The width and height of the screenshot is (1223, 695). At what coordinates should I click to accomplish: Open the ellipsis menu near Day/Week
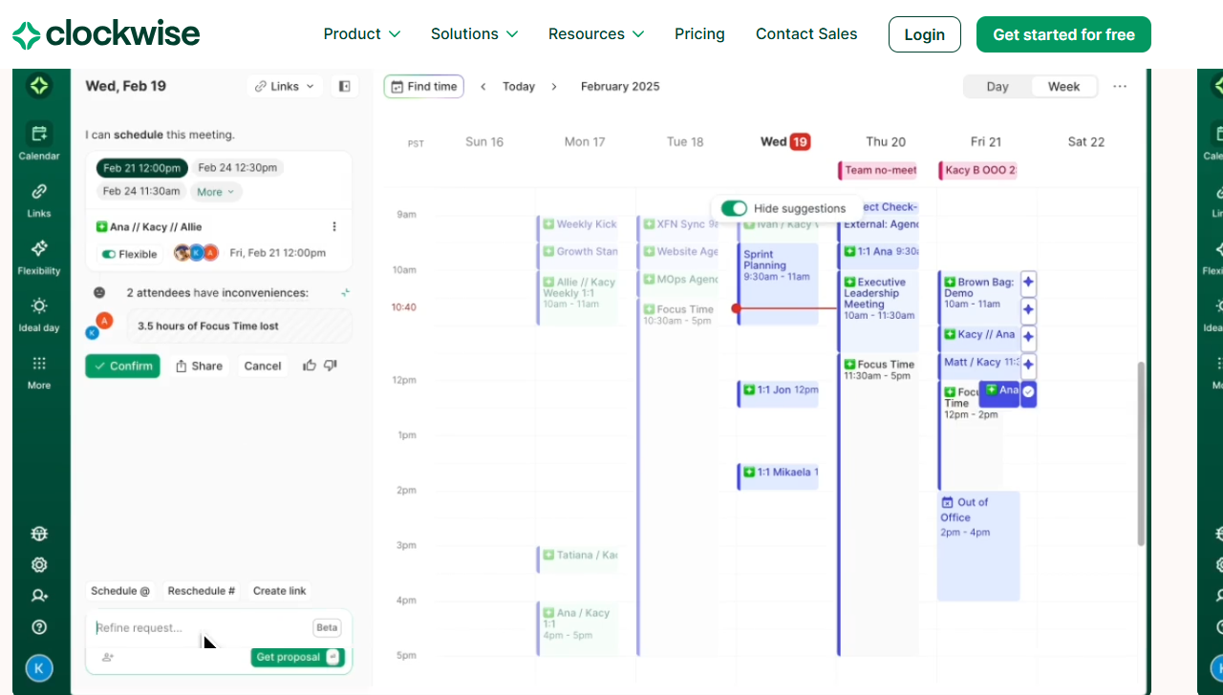coord(1120,86)
